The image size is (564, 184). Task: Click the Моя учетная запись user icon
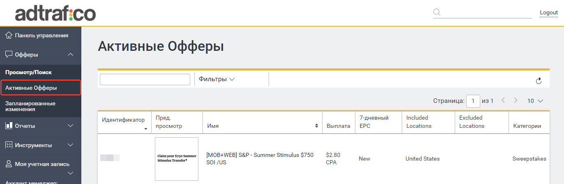(x=9, y=164)
